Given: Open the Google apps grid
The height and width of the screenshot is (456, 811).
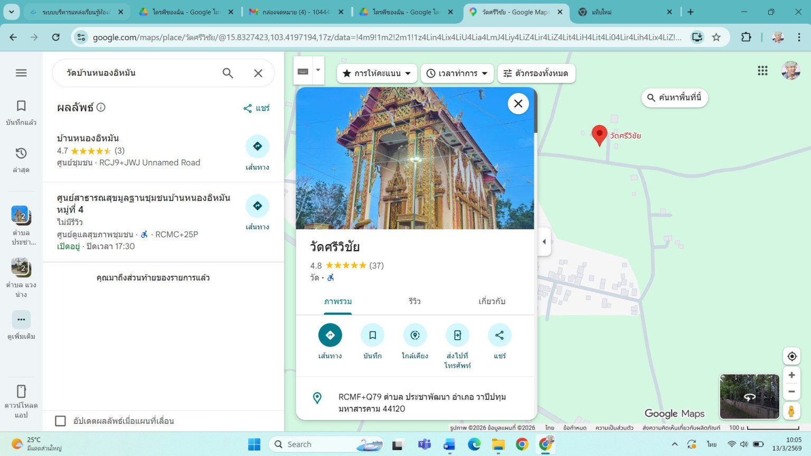Looking at the screenshot, I should coord(762,71).
